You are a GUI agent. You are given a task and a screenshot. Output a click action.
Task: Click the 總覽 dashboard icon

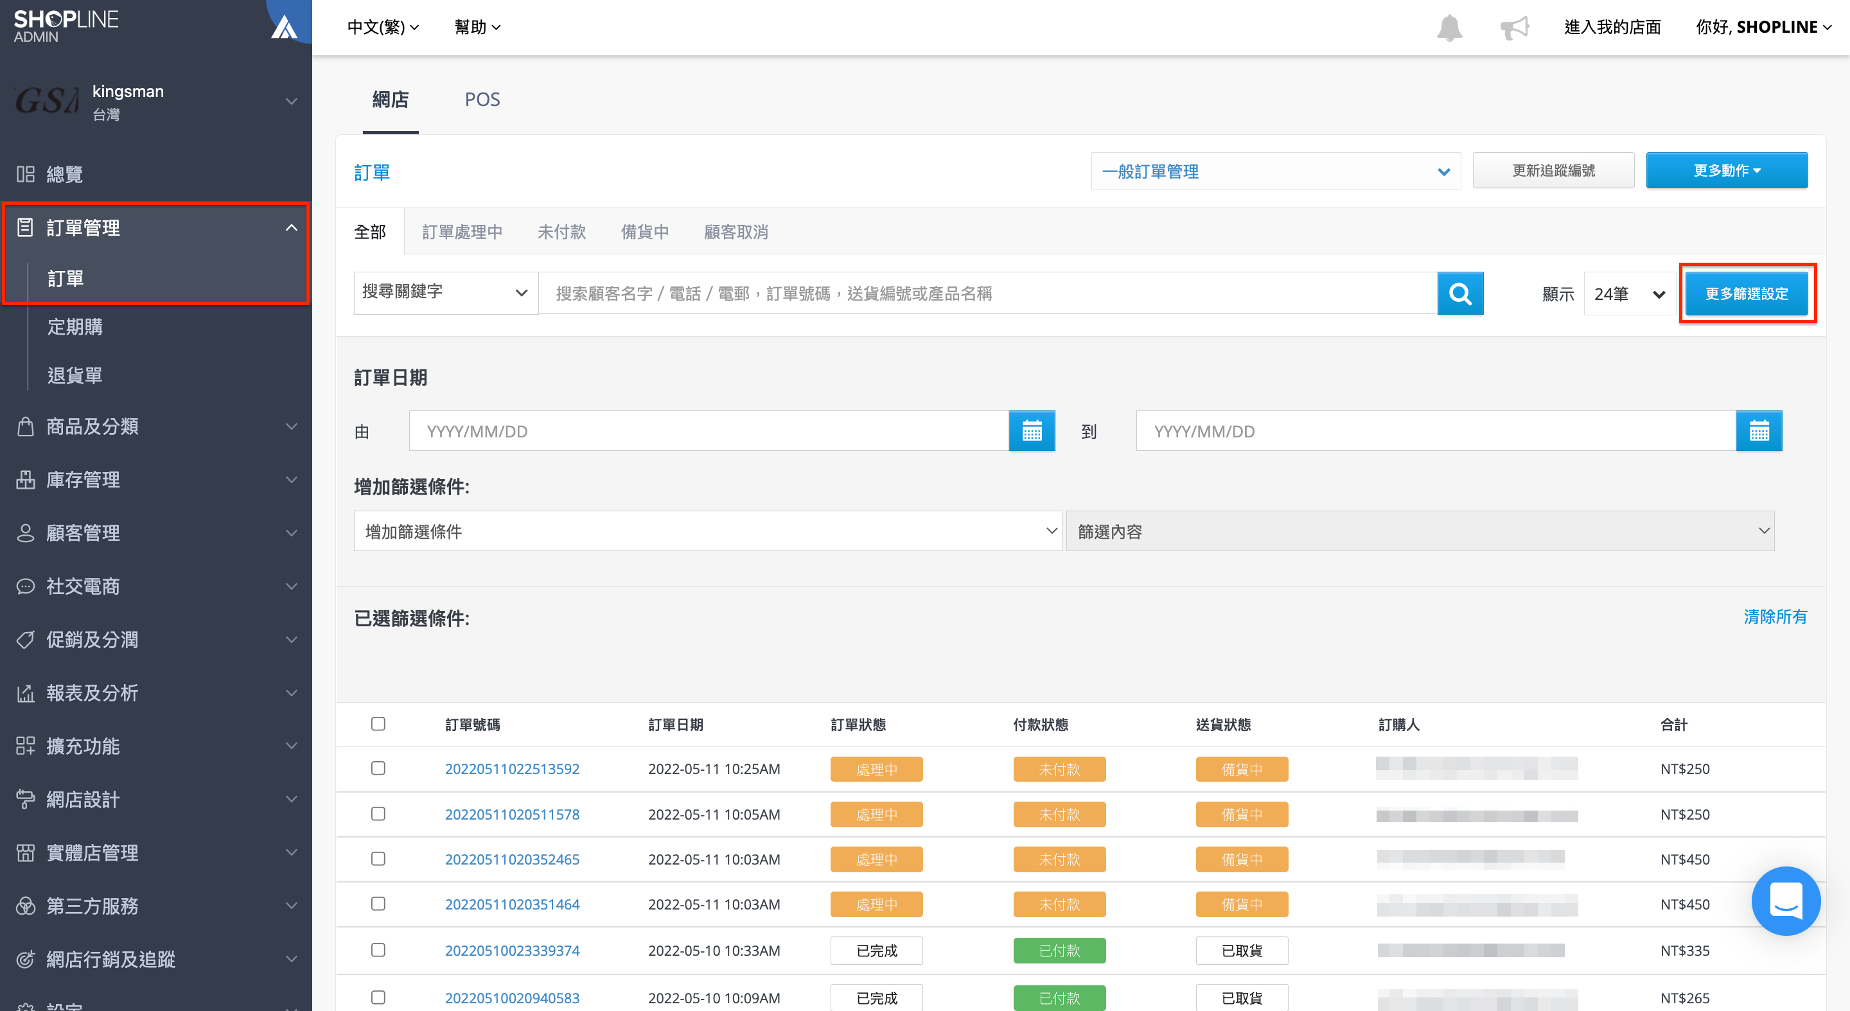point(25,174)
